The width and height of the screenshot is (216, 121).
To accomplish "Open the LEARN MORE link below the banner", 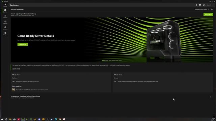I will pyautogui.click(x=16, y=69).
